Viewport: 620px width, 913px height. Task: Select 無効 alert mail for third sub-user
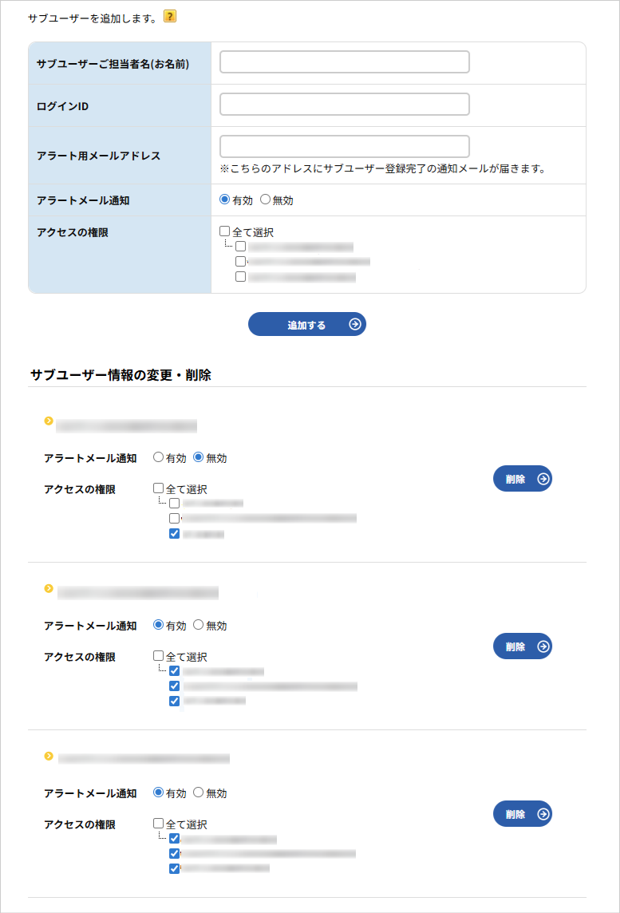pos(199,793)
